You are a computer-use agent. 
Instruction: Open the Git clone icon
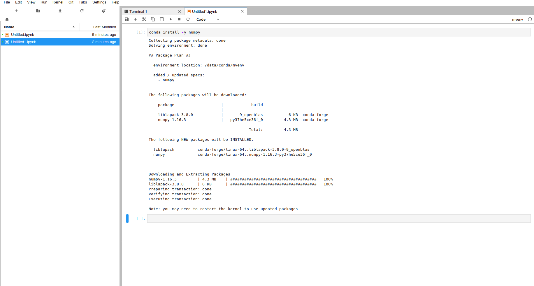pos(103,11)
